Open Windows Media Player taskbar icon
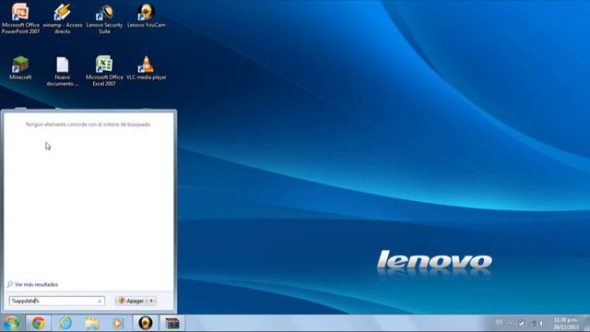This screenshot has width=590, height=332. click(x=118, y=324)
